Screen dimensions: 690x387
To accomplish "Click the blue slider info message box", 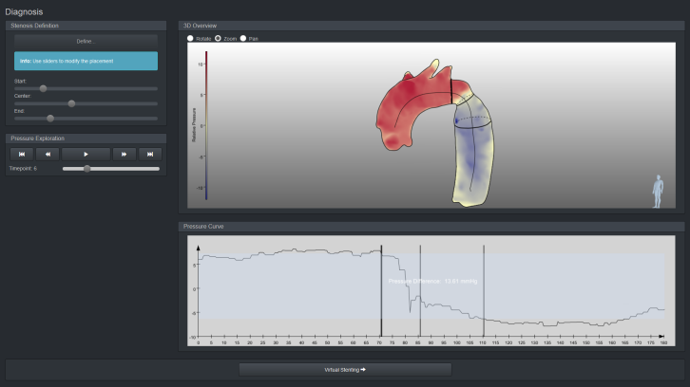I will click(x=86, y=61).
